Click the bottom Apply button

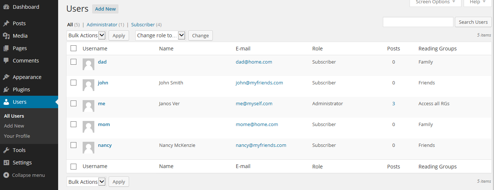(x=119, y=182)
